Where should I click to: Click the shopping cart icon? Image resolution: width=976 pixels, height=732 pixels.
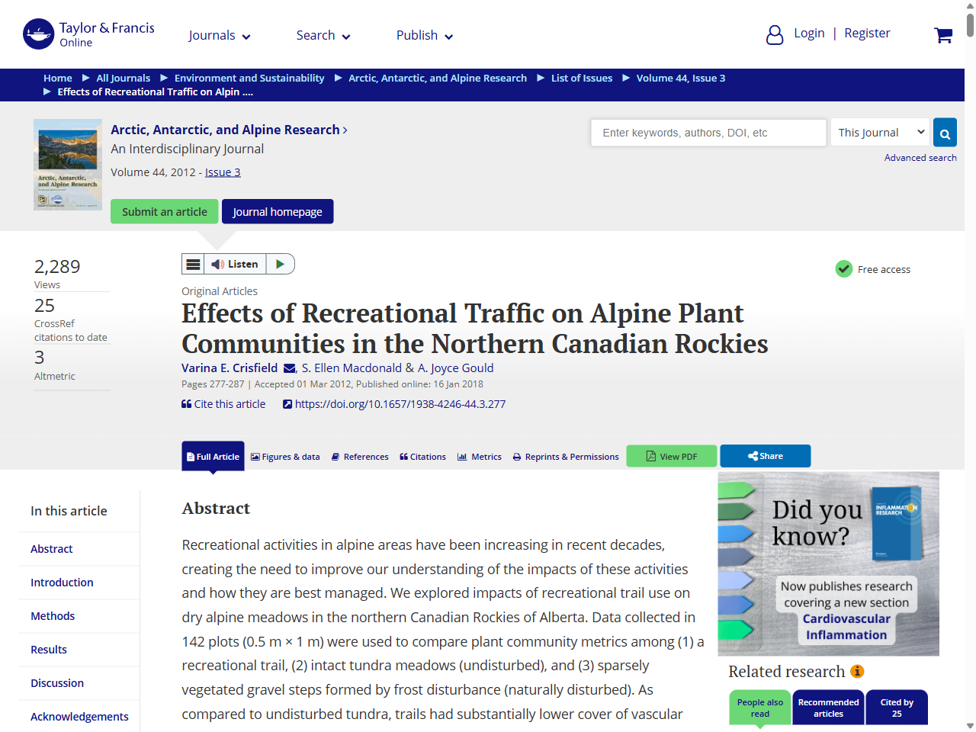click(x=943, y=34)
